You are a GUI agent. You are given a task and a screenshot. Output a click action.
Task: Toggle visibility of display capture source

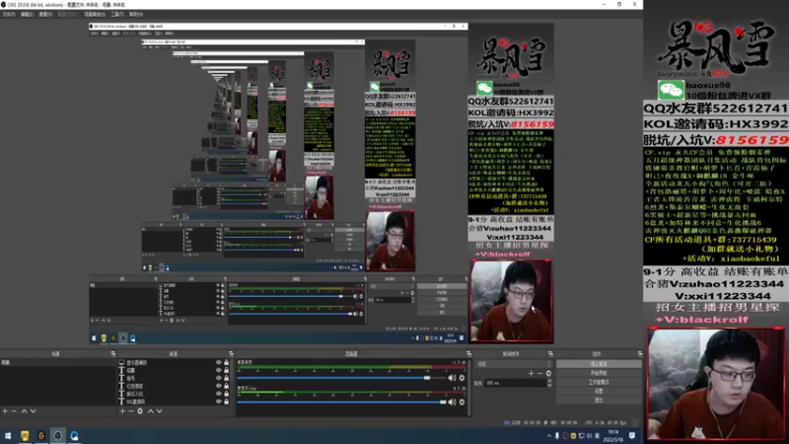point(218,362)
